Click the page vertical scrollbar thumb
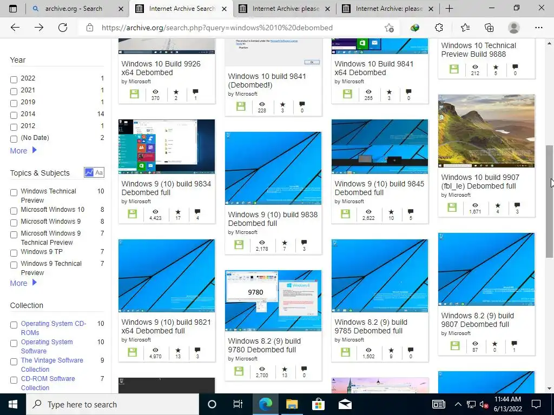Image resolution: width=554 pixels, height=415 pixels. (549, 201)
